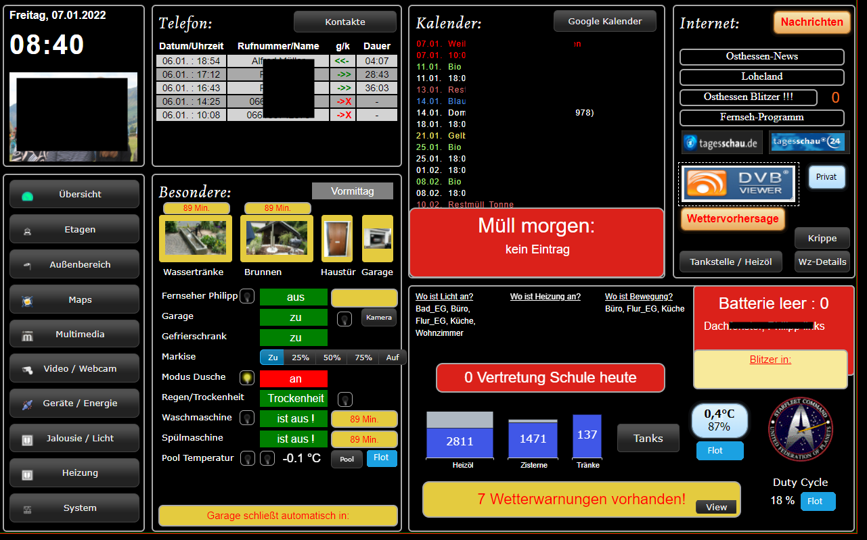Screen dimensions: 867x540
Task: Click the red ->X arrow of the 14:25 call
Action: [344, 101]
